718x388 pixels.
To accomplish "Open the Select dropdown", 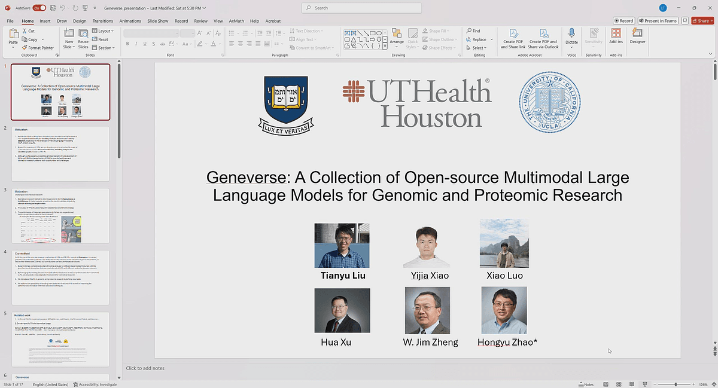I will (x=476, y=48).
